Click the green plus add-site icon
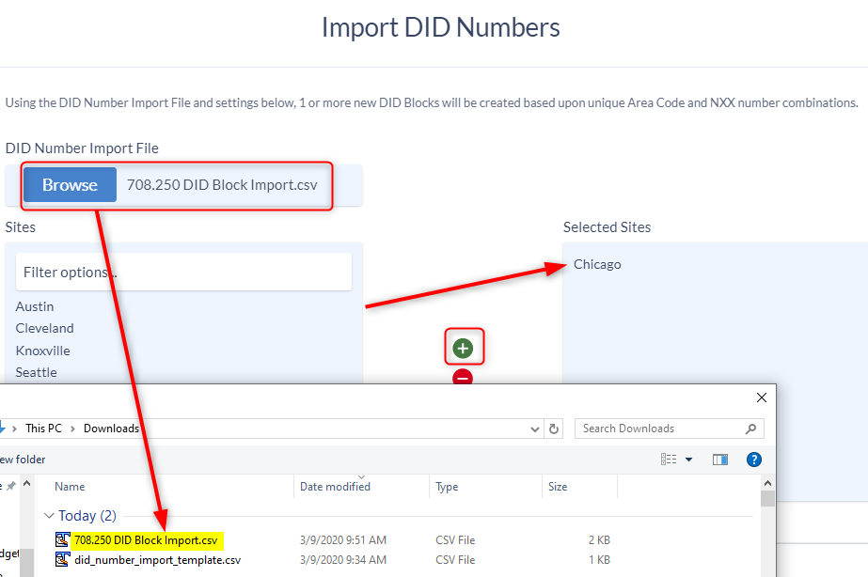This screenshot has height=577, width=868. click(x=463, y=348)
